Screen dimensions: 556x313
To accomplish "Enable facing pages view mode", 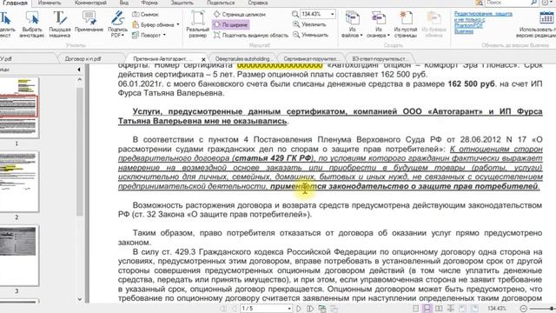I will [x=439, y=309].
